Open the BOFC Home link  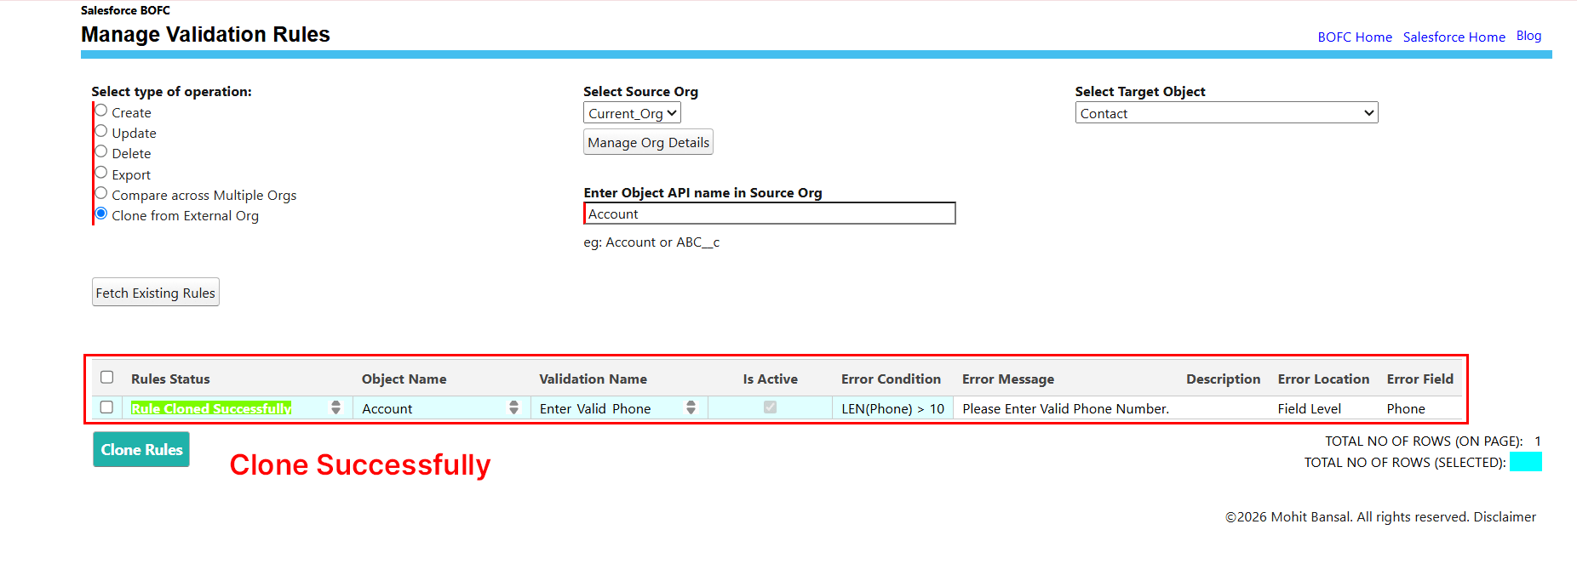tap(1355, 37)
